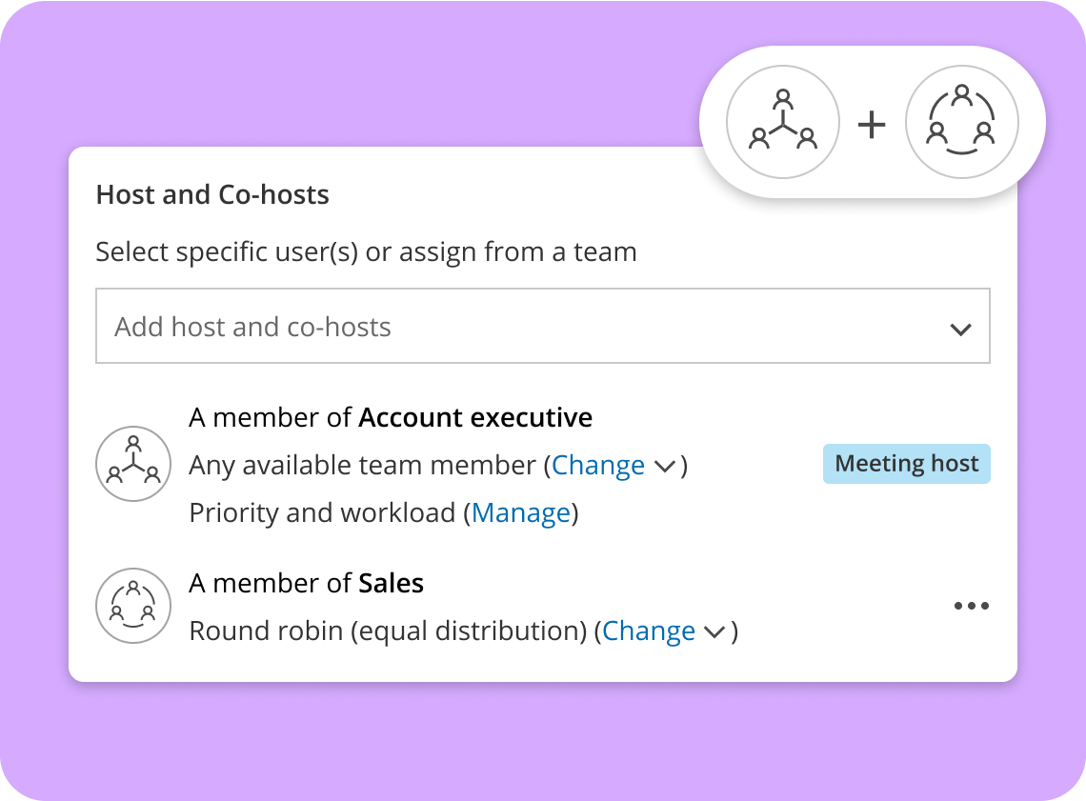The image size is (1086, 801).
Task: Click the circular avatar beside Account executive
Action: [133, 464]
